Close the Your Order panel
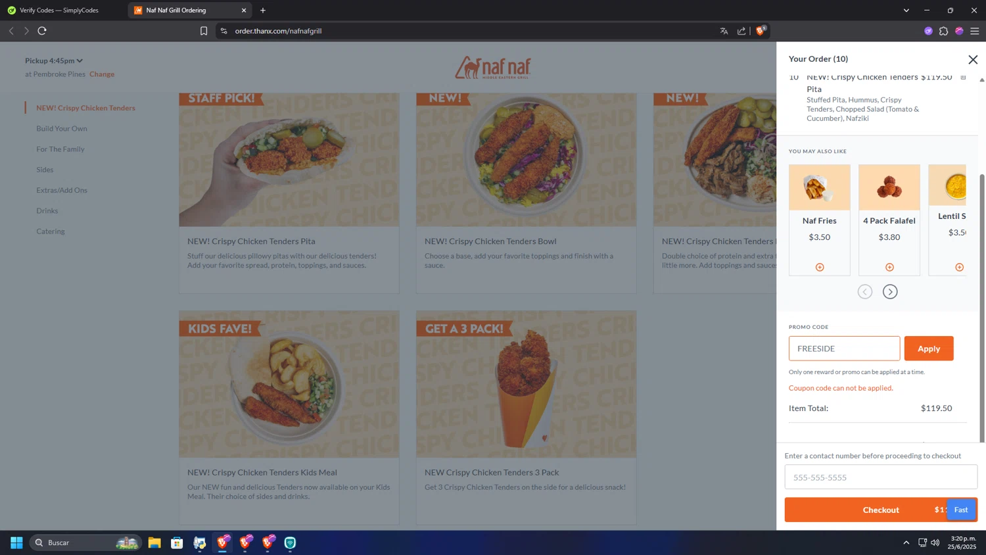986x555 pixels. click(x=973, y=59)
